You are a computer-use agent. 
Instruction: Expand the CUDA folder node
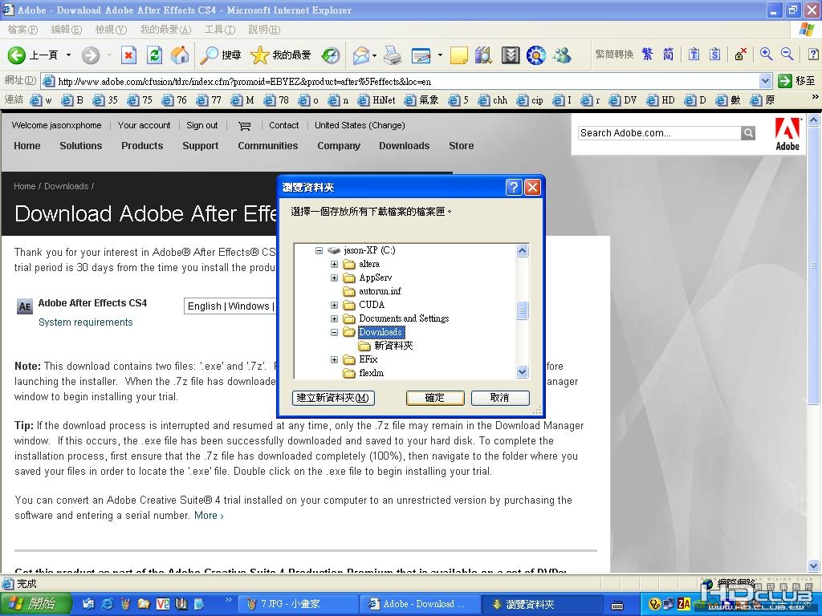click(334, 305)
